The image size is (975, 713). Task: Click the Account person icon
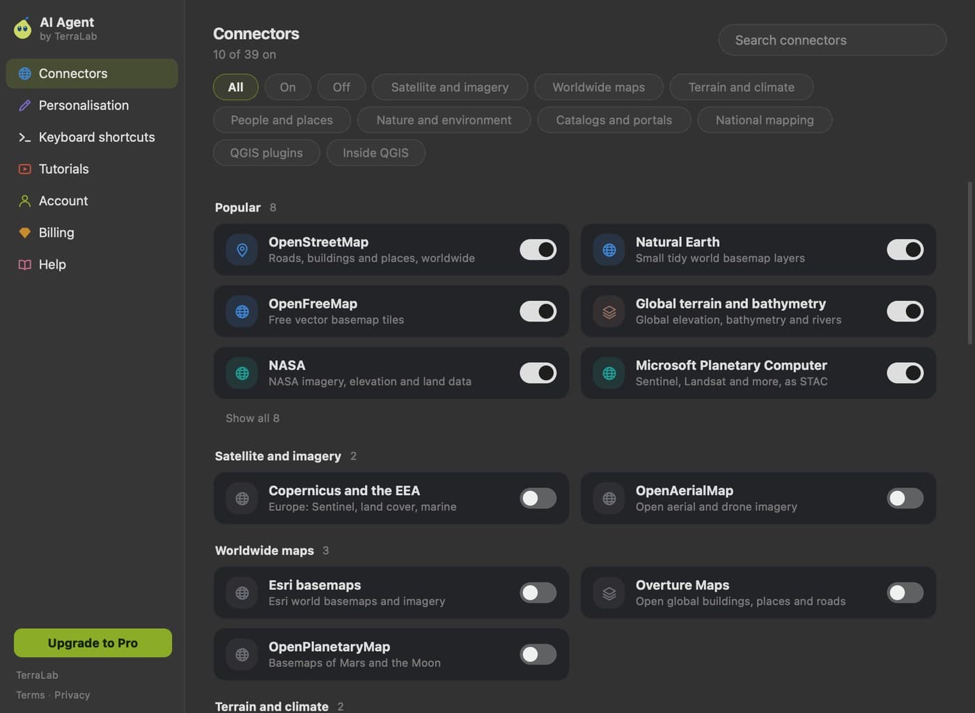tap(25, 201)
